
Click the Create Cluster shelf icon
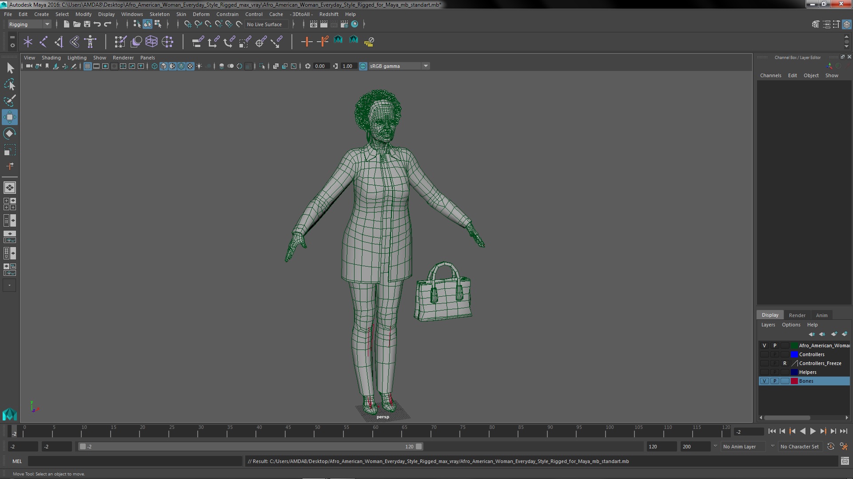click(167, 42)
